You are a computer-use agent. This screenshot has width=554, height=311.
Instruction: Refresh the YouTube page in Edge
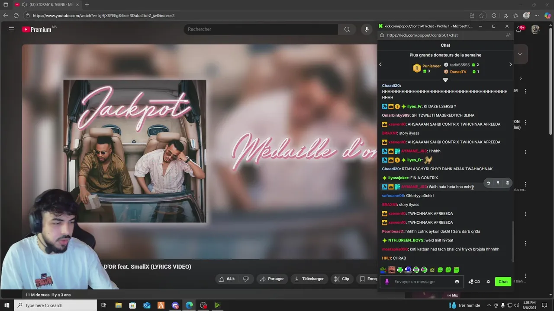click(16, 16)
